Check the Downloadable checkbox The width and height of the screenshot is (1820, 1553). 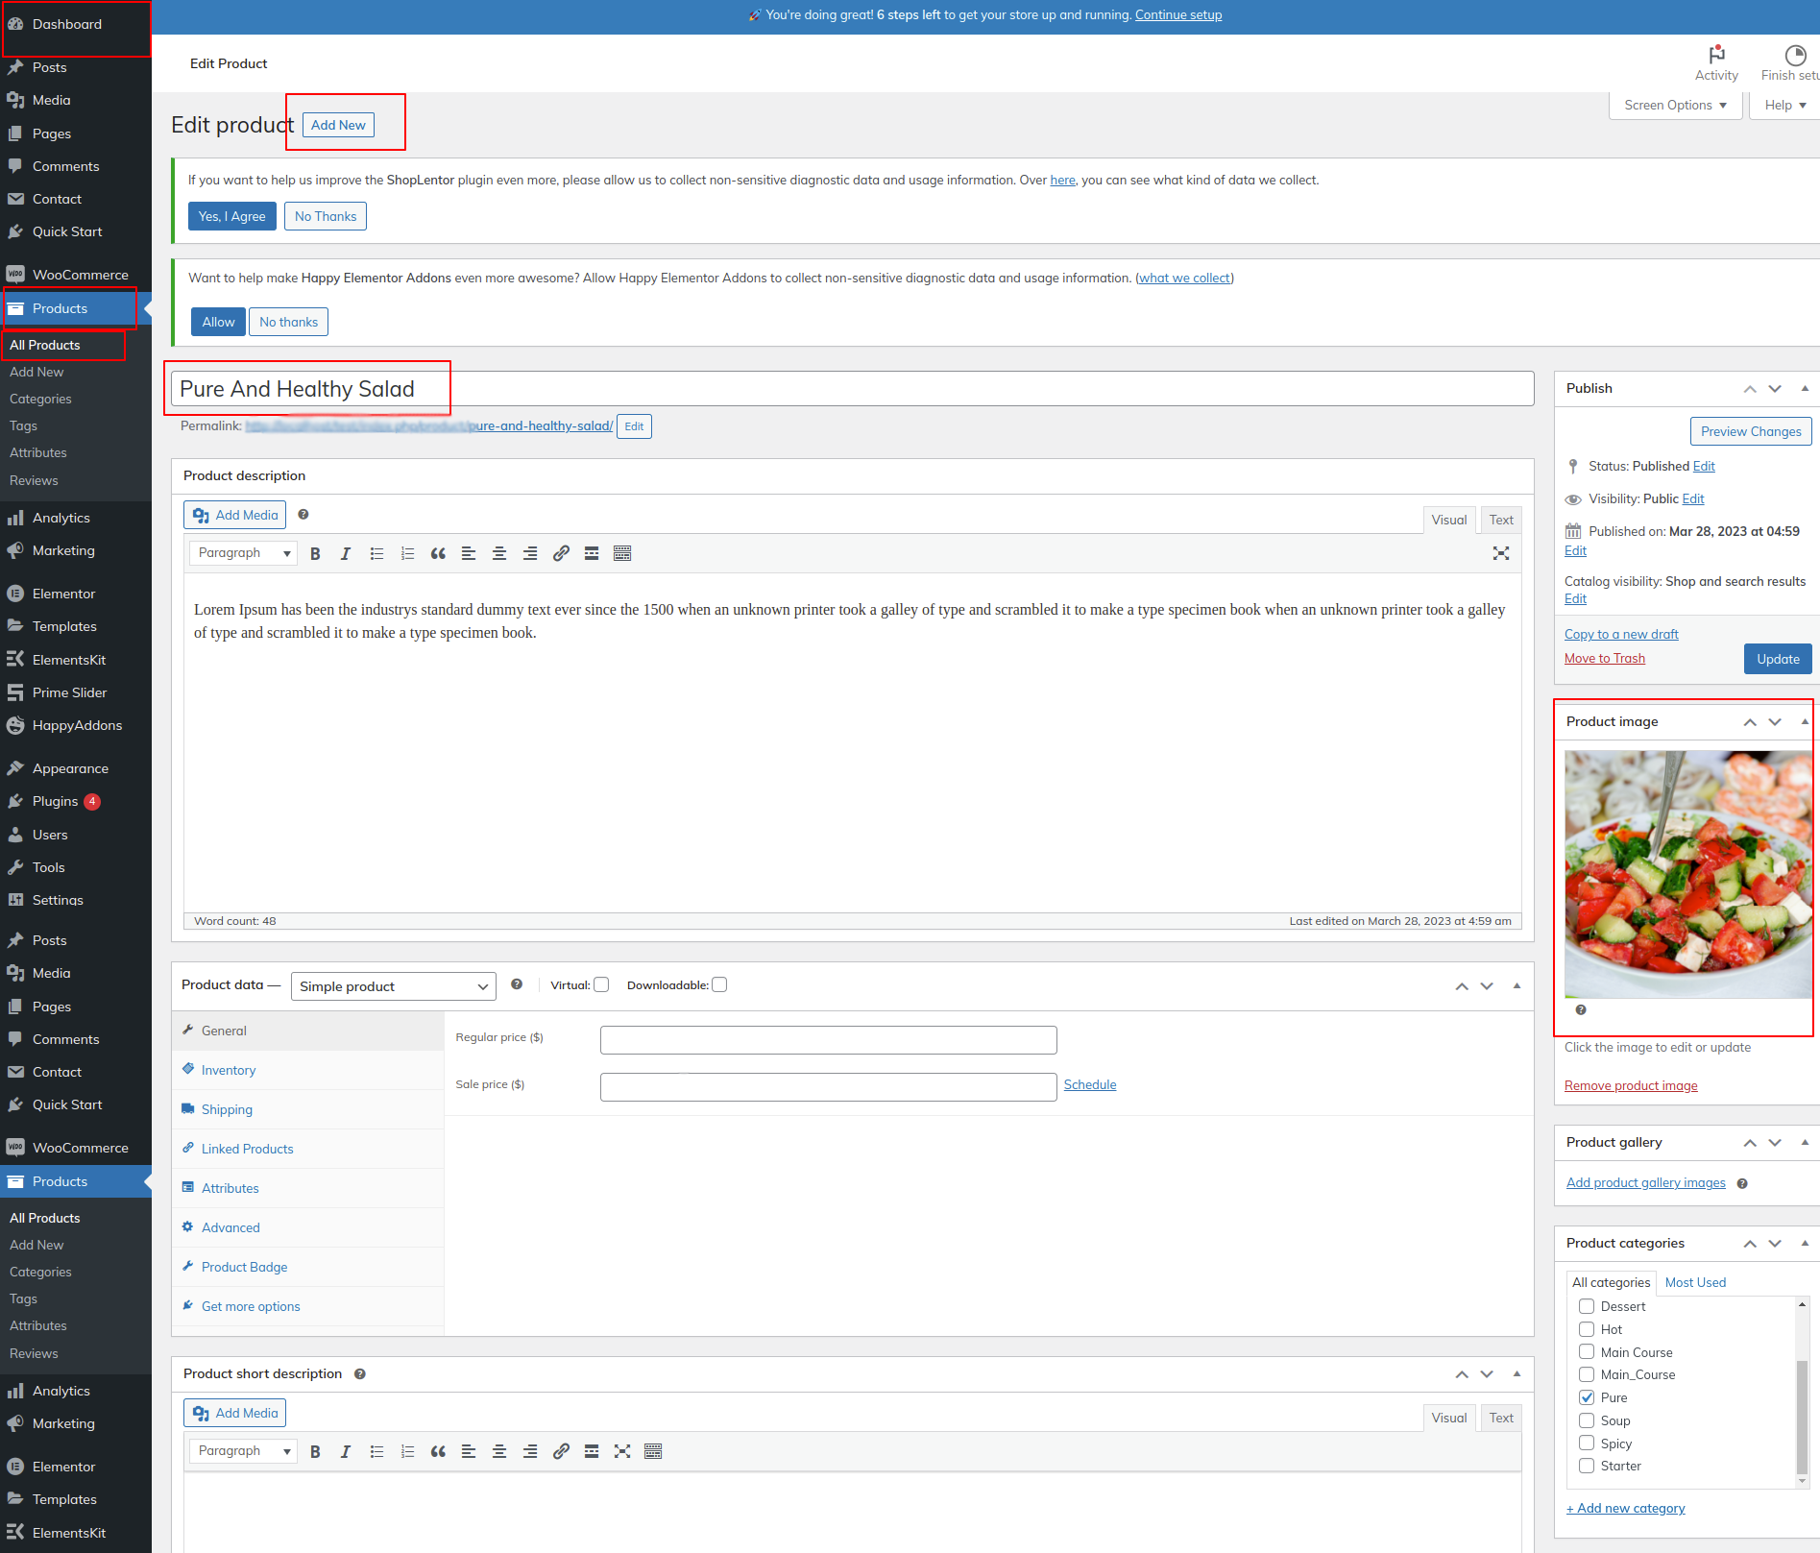[719, 984]
